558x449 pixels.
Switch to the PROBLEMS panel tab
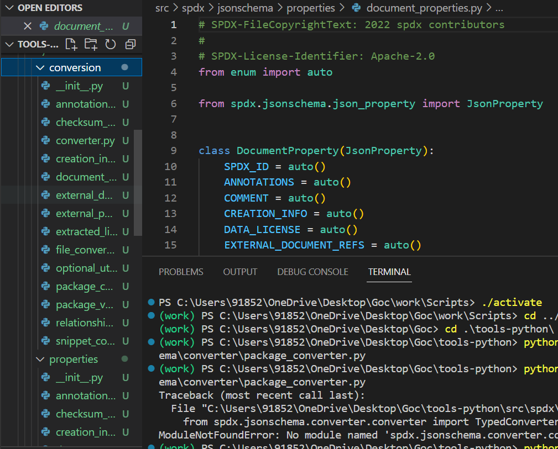[181, 272]
